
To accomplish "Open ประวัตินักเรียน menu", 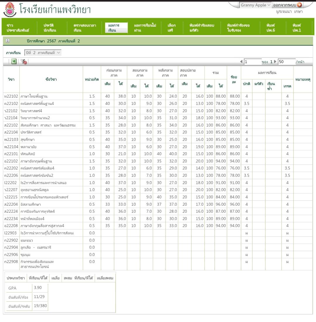I will 50,28.
